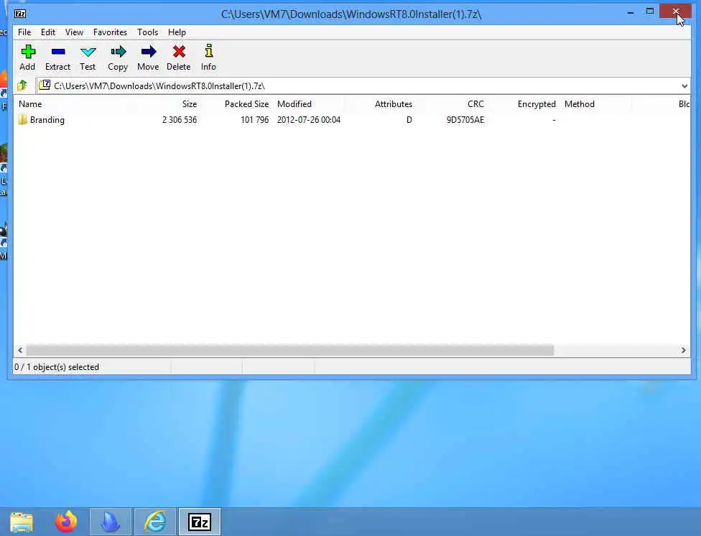The width and height of the screenshot is (701, 536).
Task: Click the archive path input field
Action: [358, 86]
